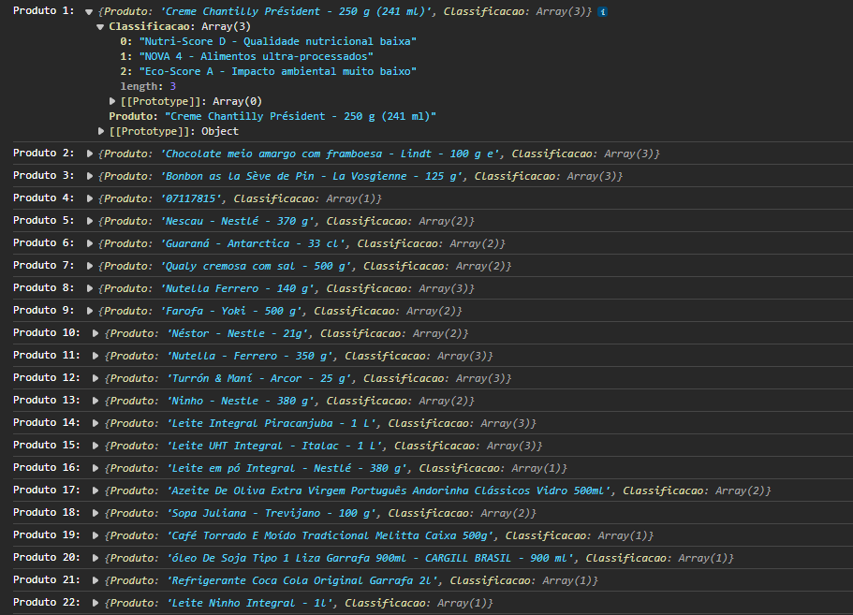Image resolution: width=853 pixels, height=615 pixels.
Task: Collapse the Produto 1 object
Action: point(89,12)
